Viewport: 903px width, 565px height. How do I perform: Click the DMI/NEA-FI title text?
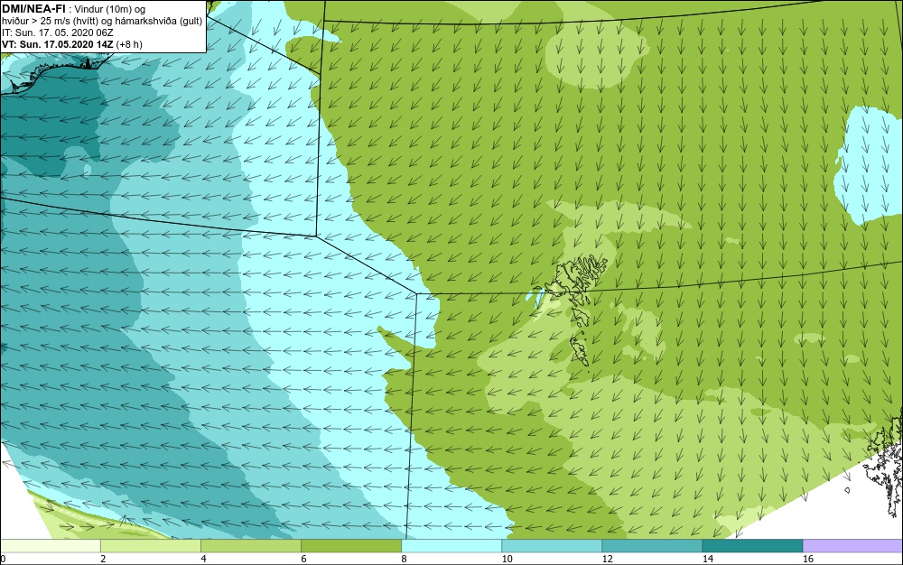click(x=33, y=9)
